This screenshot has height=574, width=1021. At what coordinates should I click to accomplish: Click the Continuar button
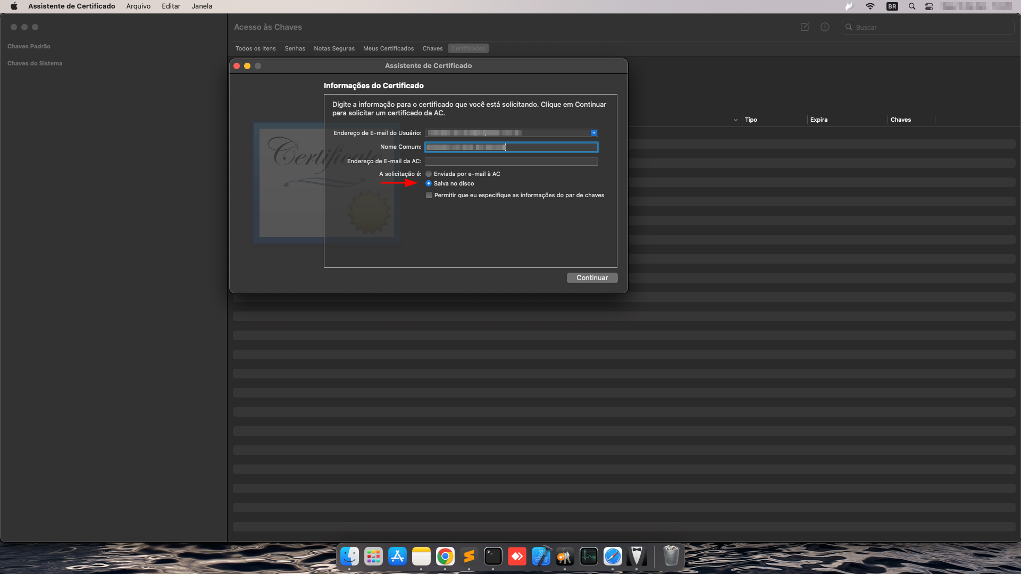point(592,278)
